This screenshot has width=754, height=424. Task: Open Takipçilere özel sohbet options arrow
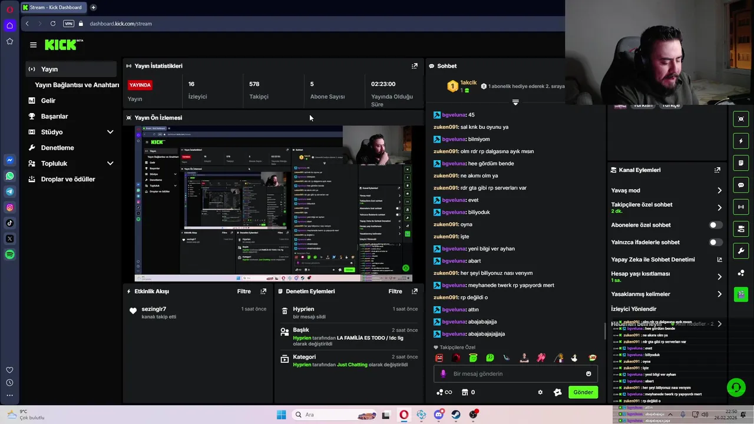point(719,208)
